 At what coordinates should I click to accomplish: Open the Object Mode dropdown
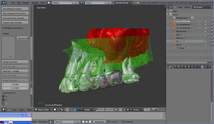click(43, 110)
